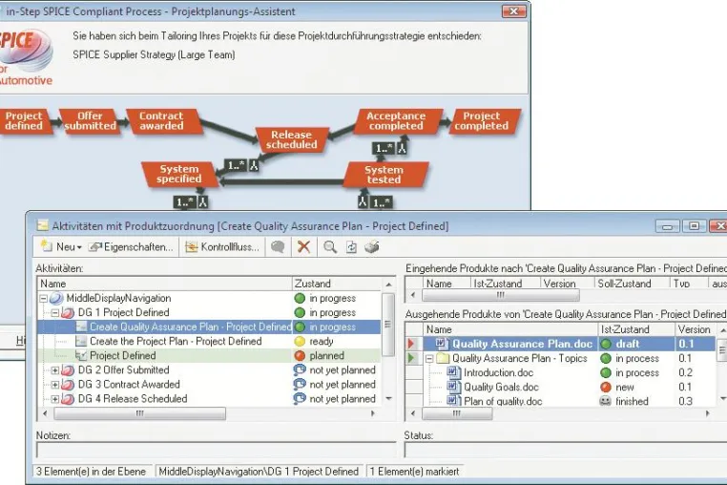Image resolution: width=727 pixels, height=485 pixels.
Task: Click the green status dot for MiddleDisplayNavigation
Action: point(300,298)
